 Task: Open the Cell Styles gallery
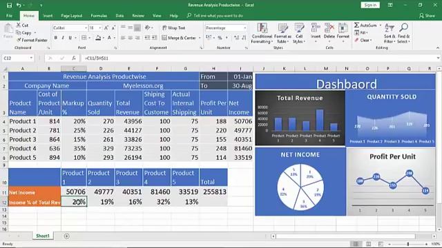click(299, 34)
